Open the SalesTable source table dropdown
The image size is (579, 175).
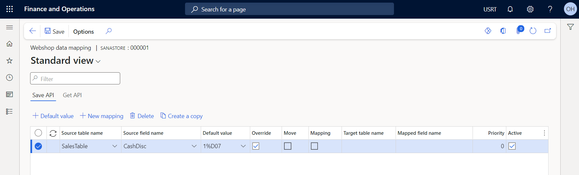(x=115, y=146)
